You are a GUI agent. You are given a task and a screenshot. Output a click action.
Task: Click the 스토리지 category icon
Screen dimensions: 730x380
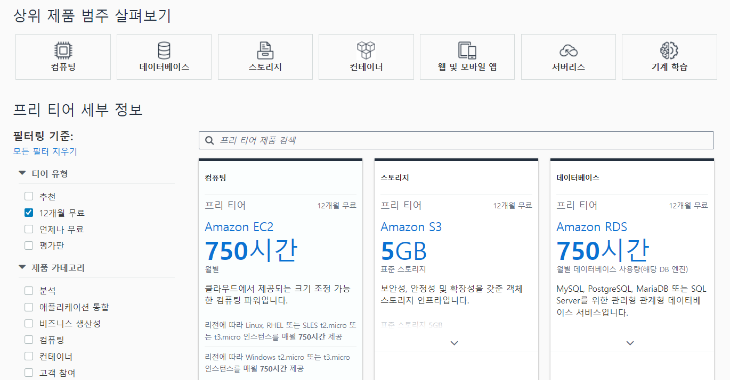pos(265,50)
